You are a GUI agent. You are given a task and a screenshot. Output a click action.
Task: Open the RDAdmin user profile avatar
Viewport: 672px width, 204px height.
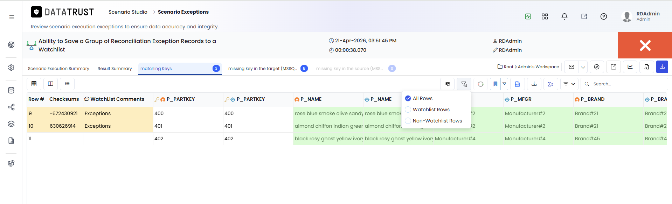[627, 16]
